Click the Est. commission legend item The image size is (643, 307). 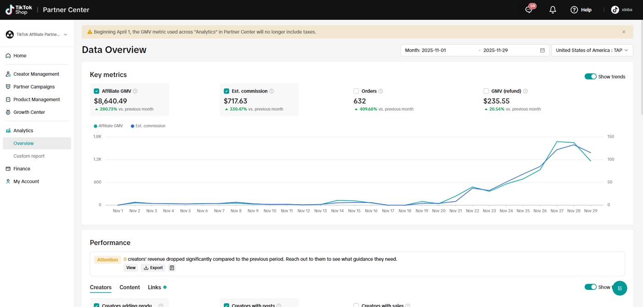coord(148,126)
